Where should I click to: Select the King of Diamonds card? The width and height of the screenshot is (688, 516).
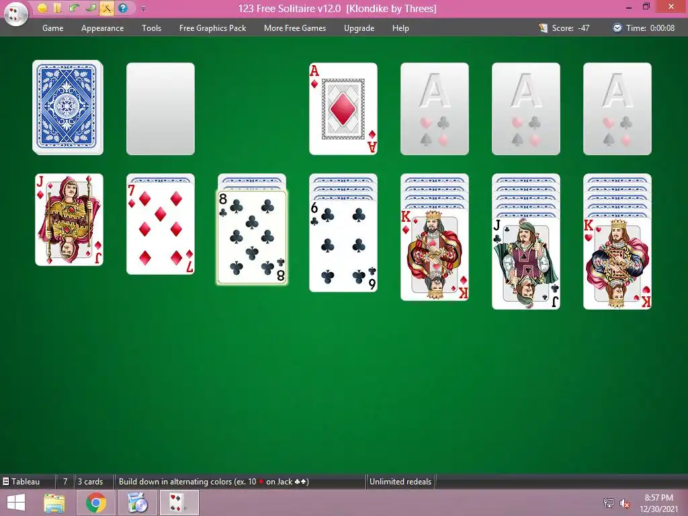click(435, 255)
